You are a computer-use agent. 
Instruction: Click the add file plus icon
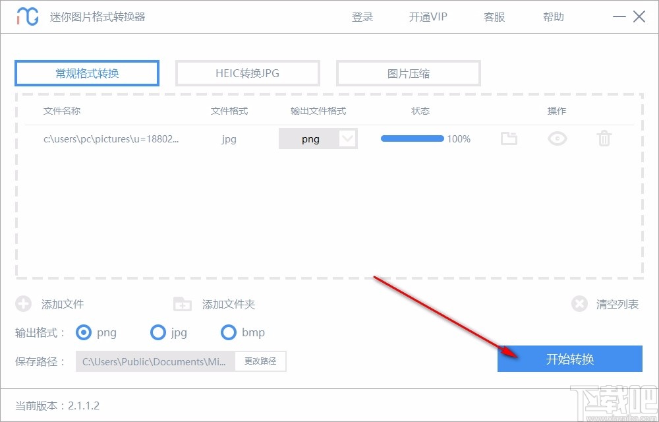(x=24, y=304)
